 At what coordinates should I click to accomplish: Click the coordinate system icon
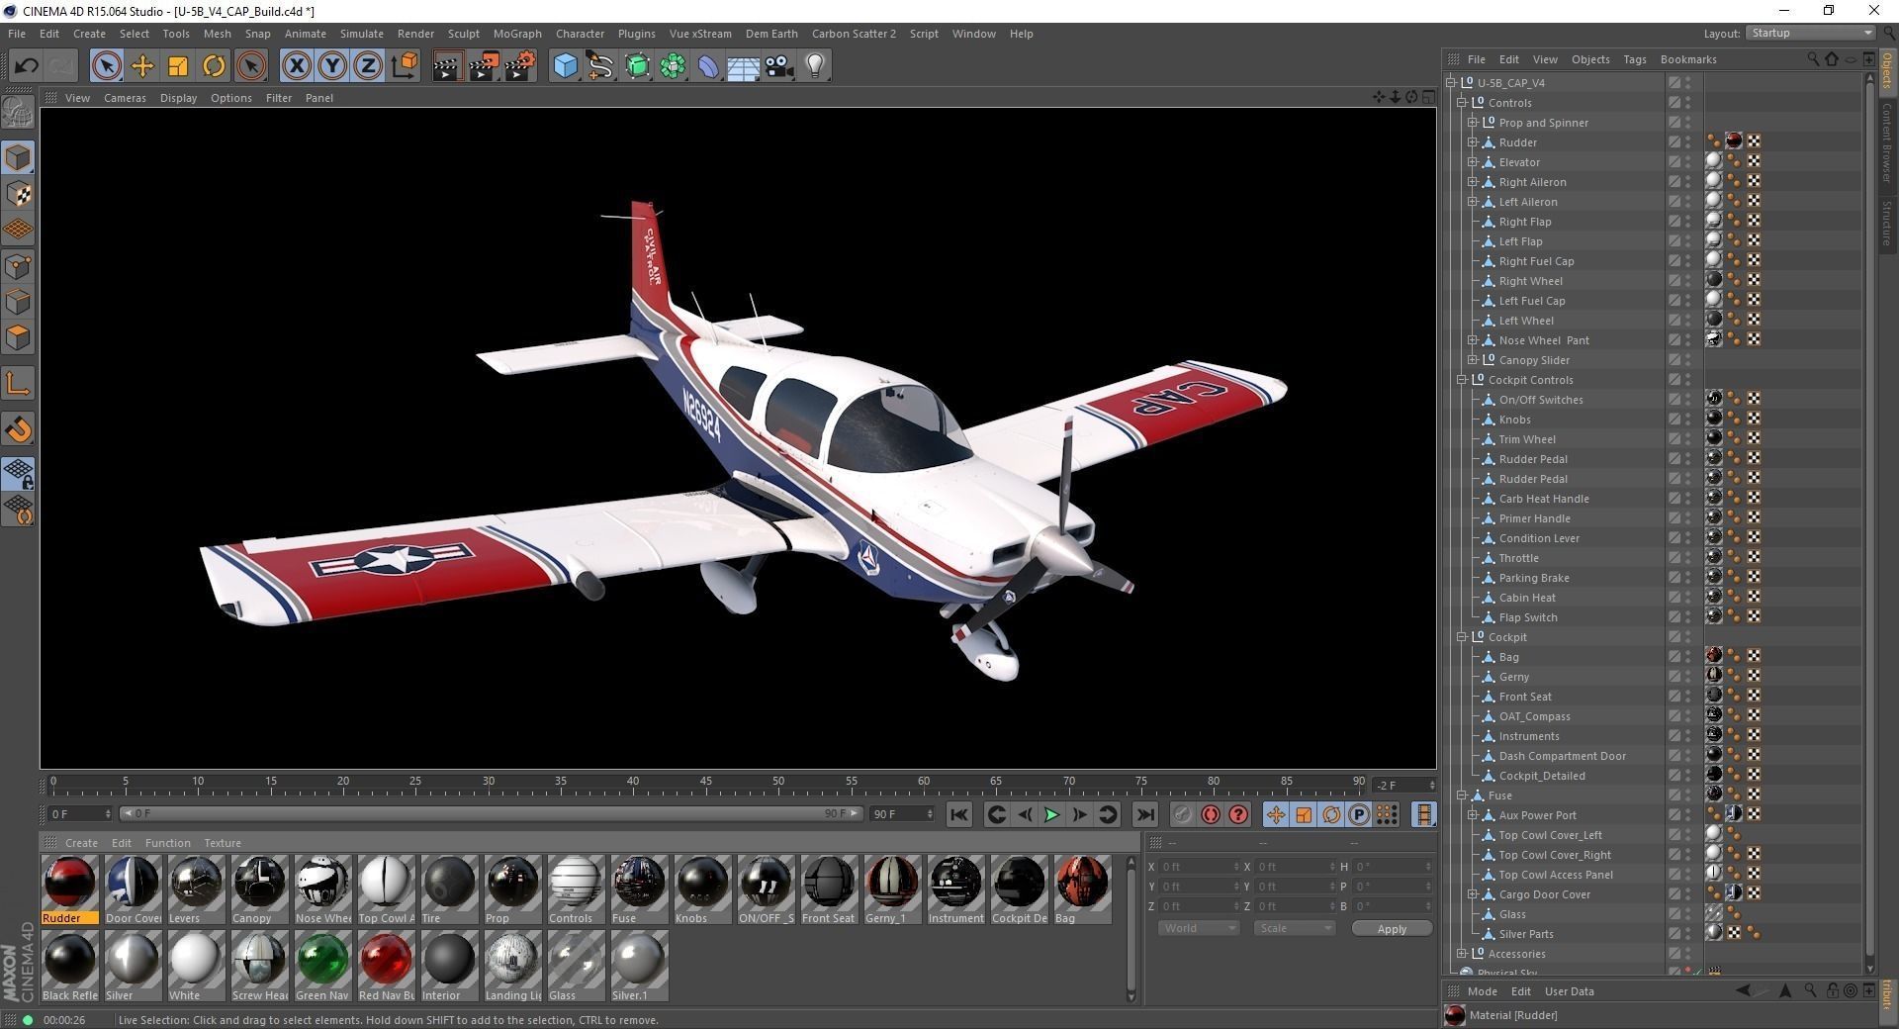(405, 66)
